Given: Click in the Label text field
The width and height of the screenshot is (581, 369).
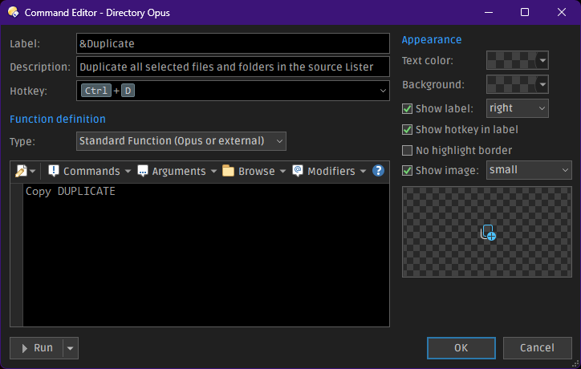Looking at the screenshot, I should click(x=233, y=43).
